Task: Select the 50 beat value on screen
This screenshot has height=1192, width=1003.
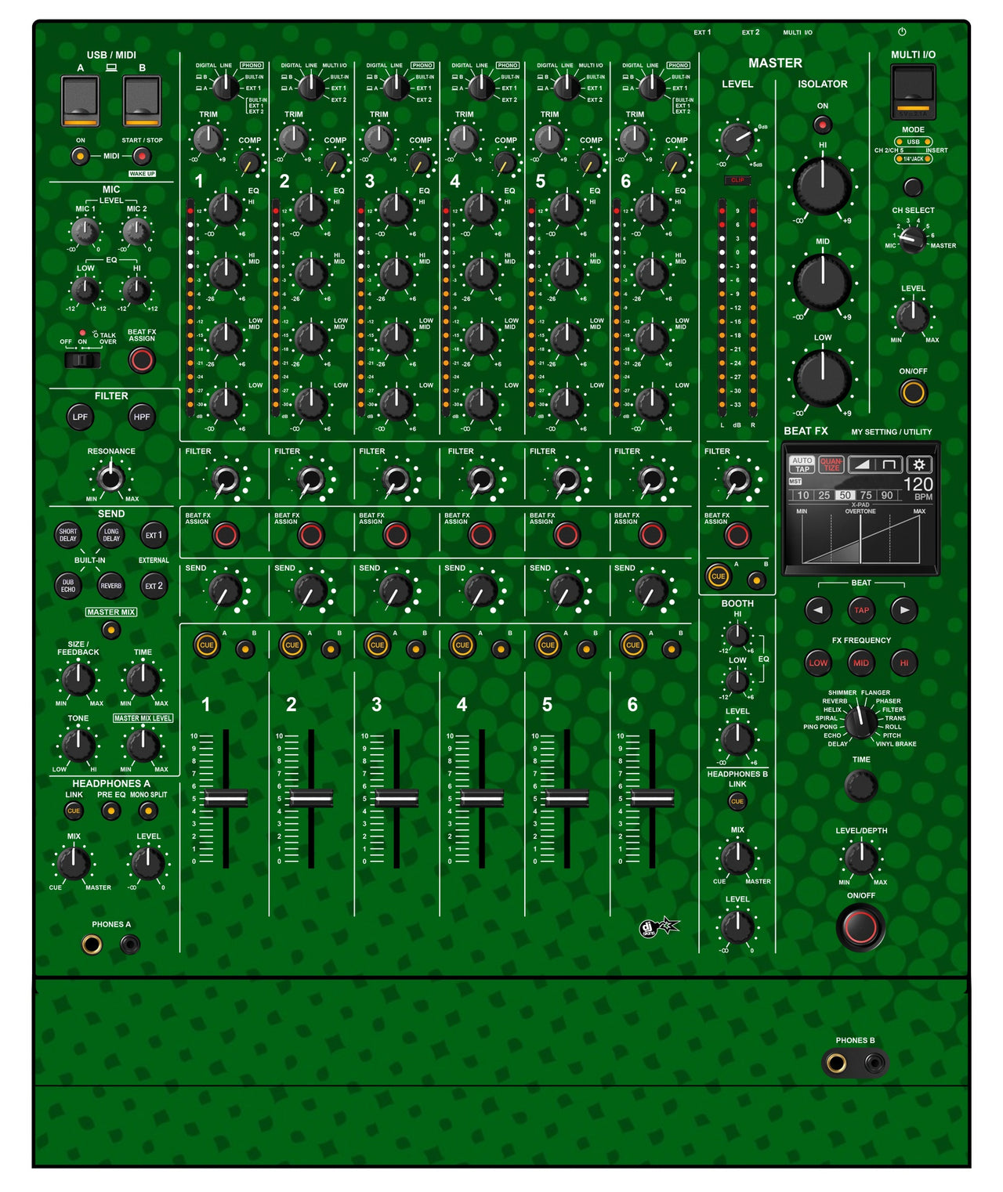Action: [845, 495]
